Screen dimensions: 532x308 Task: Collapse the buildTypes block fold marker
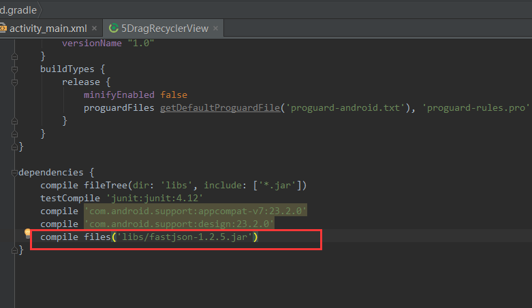pos(14,69)
